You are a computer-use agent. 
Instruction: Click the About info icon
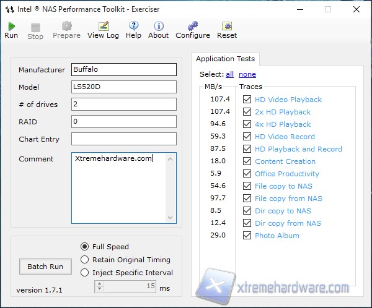point(158,26)
